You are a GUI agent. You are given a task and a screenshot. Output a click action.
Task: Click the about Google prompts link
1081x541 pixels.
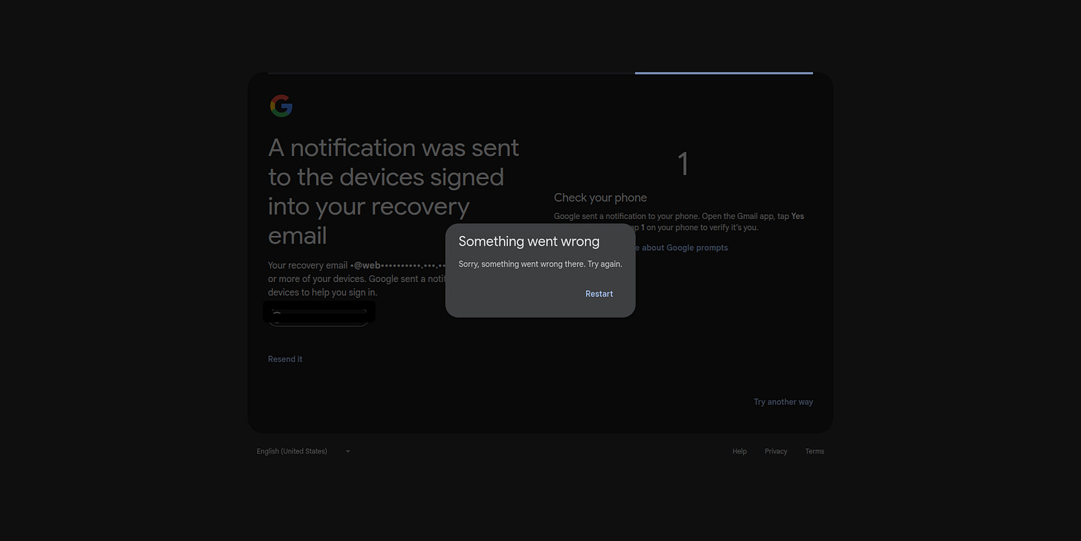click(683, 248)
